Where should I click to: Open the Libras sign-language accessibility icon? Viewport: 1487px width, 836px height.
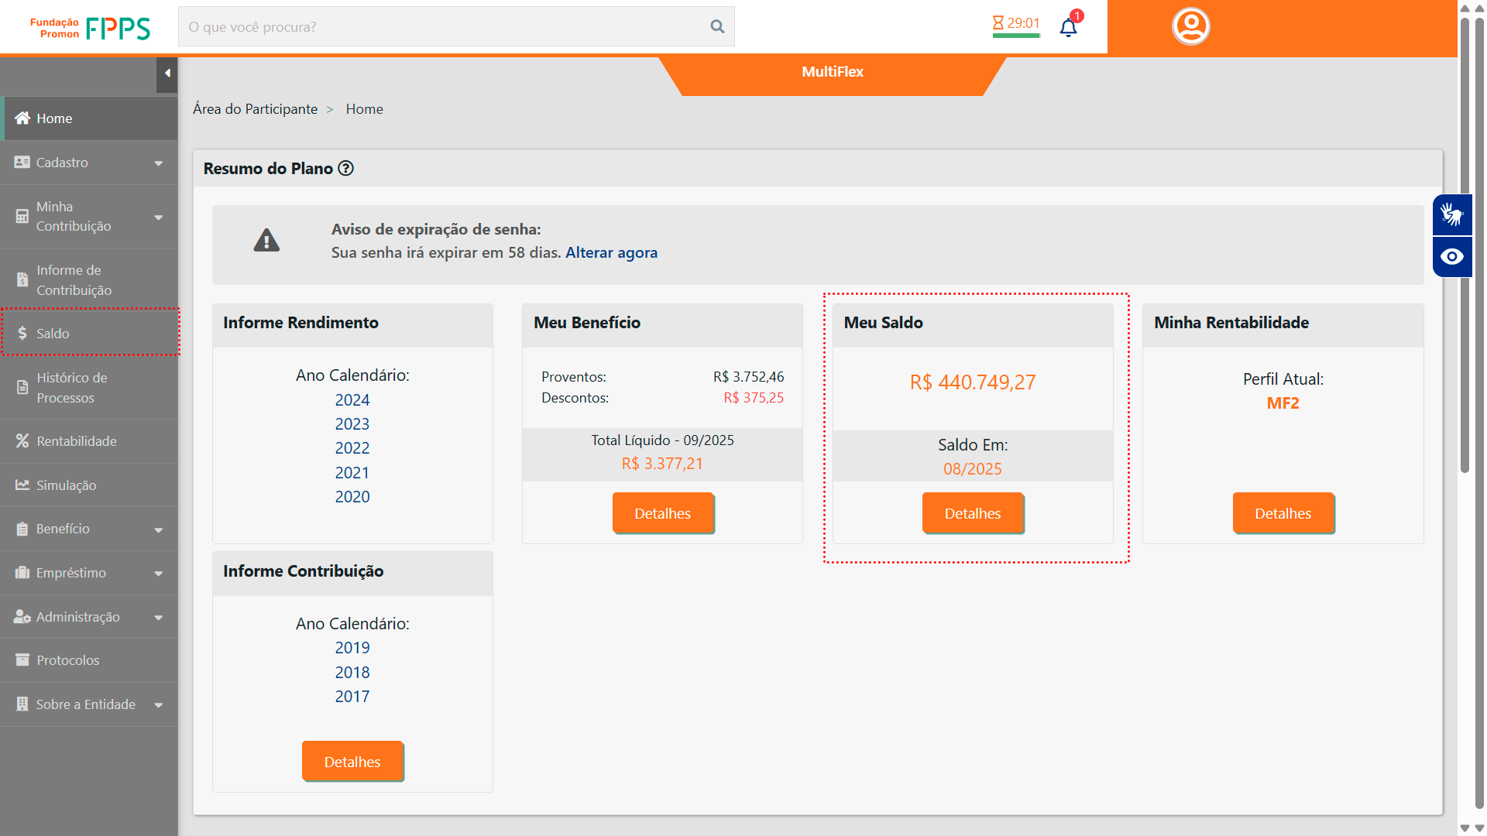(x=1451, y=214)
